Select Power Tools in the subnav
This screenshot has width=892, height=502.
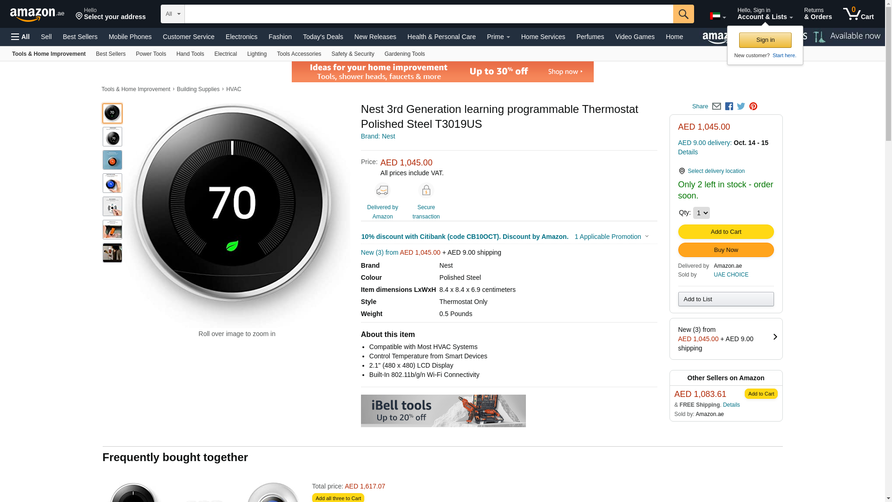click(x=151, y=54)
